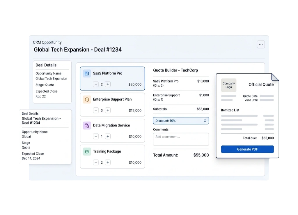
Task: Click the $18,000 Enterprise Support price
Action: (135, 111)
